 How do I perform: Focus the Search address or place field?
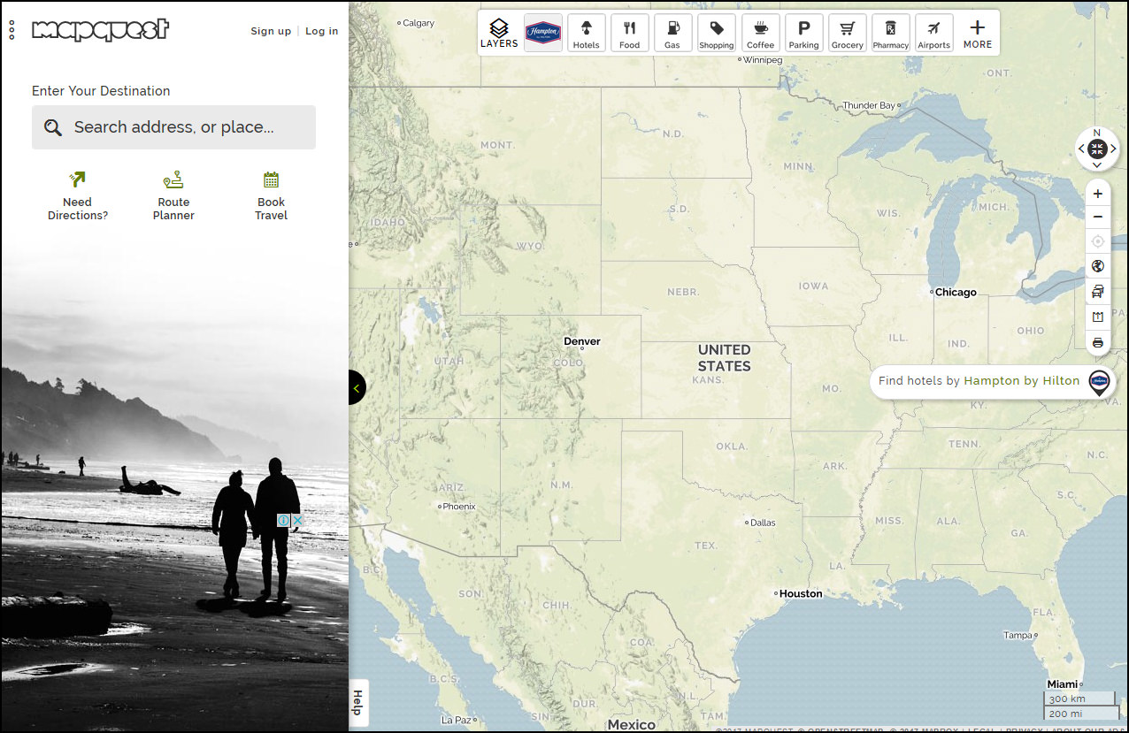point(173,127)
